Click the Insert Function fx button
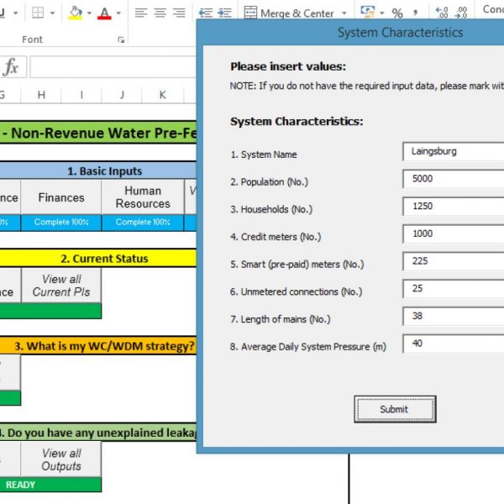Screen dimensions: 504x504 point(11,66)
